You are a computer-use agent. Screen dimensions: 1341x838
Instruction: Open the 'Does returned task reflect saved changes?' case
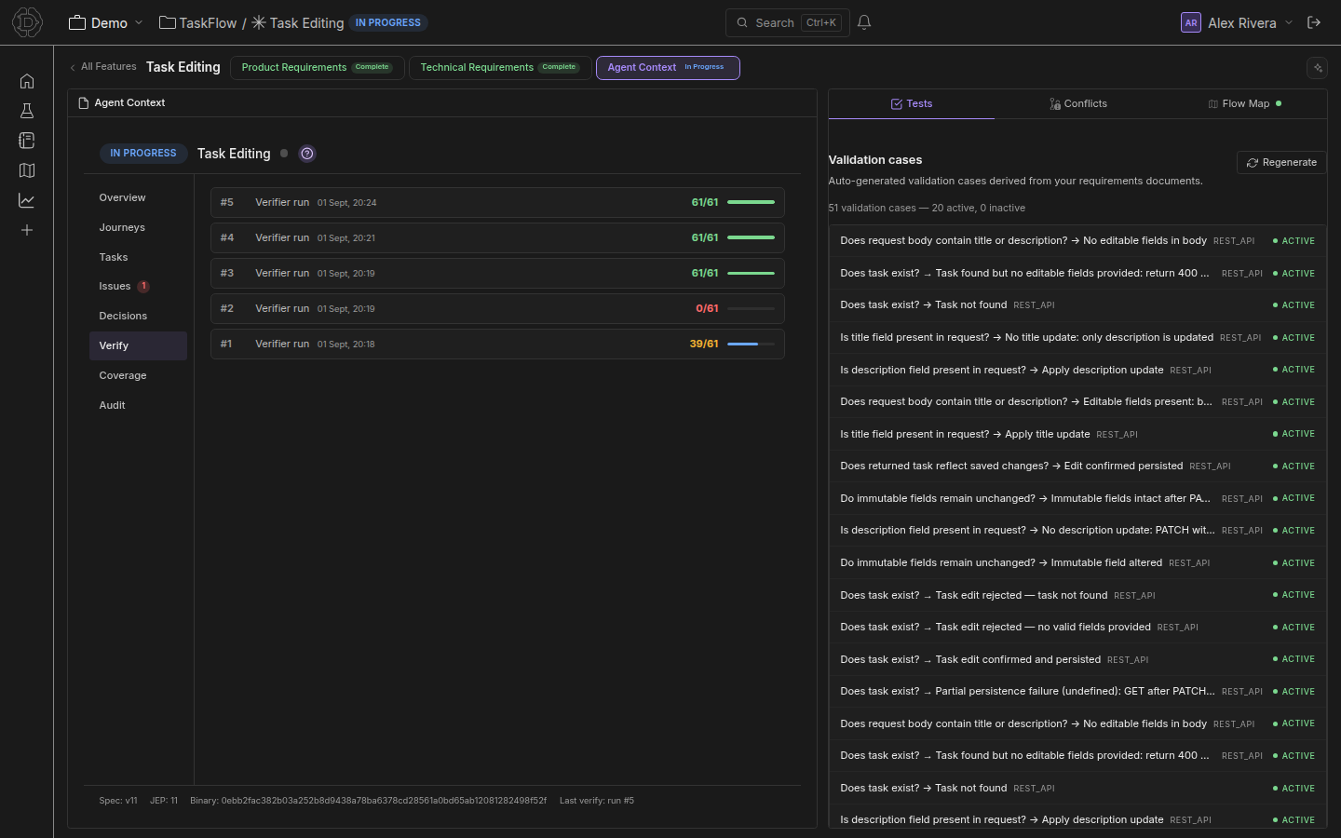(x=1077, y=466)
